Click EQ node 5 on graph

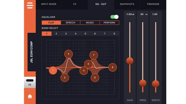[88, 64]
